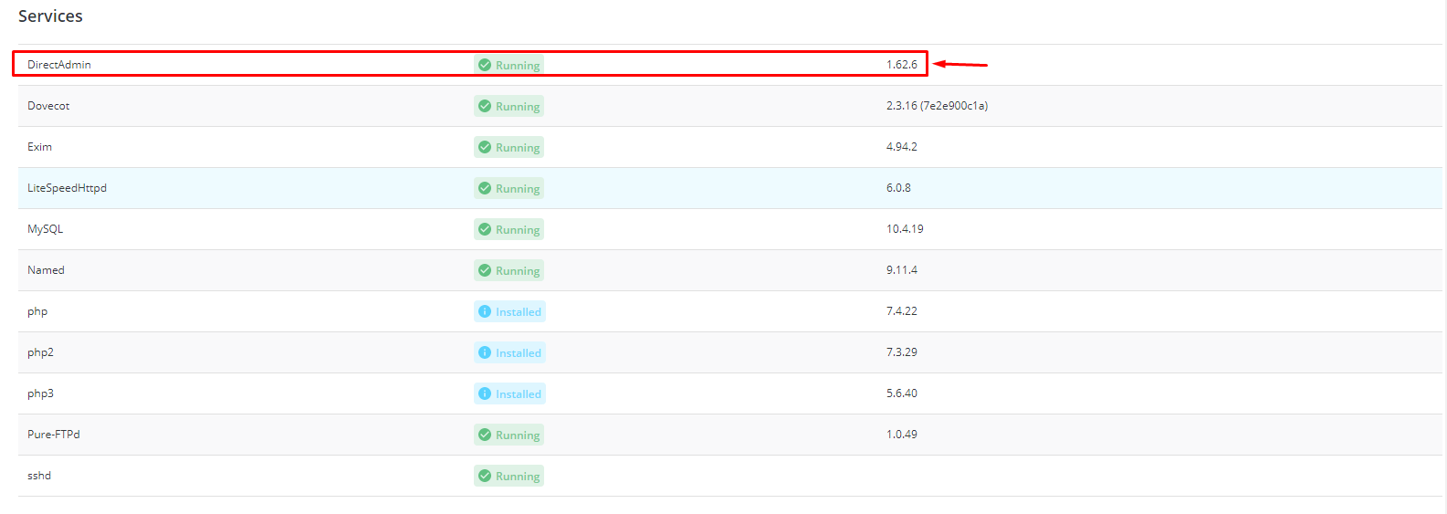The height and width of the screenshot is (514, 1447).
Task: Click the Installed label for php
Action: click(x=519, y=312)
